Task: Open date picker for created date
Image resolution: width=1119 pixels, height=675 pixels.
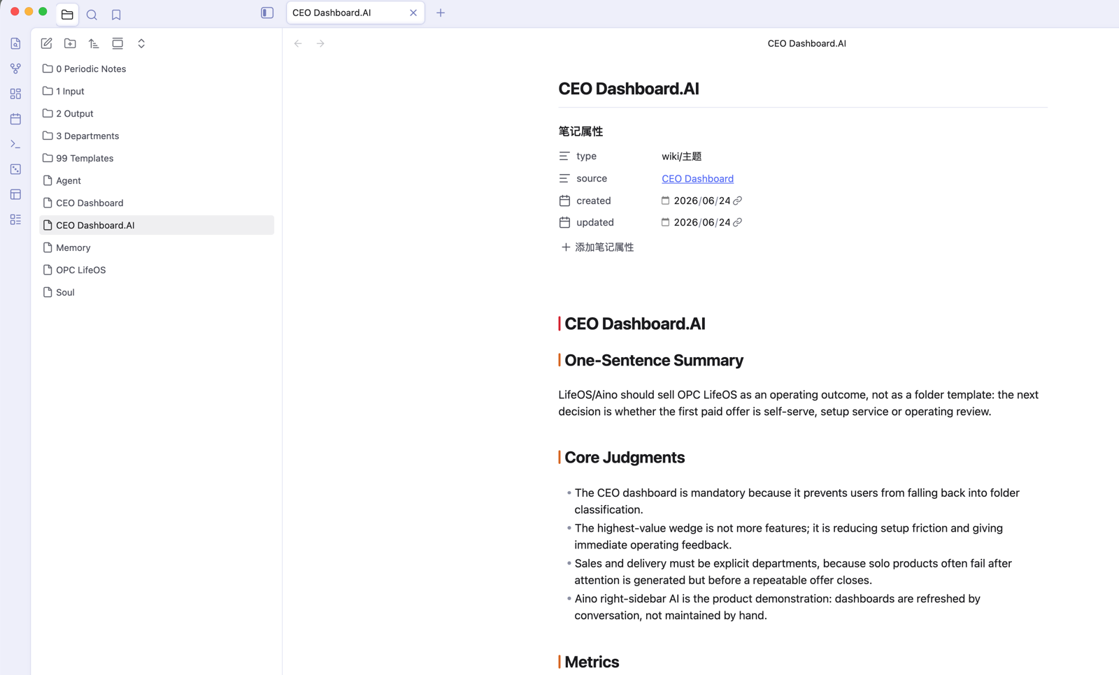Action: [665, 201]
